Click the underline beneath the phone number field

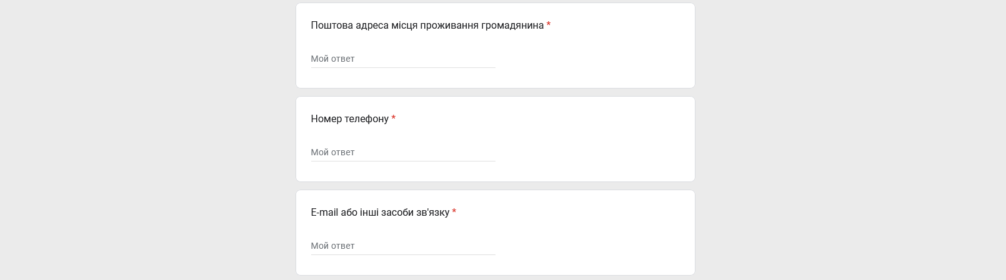pos(402,161)
